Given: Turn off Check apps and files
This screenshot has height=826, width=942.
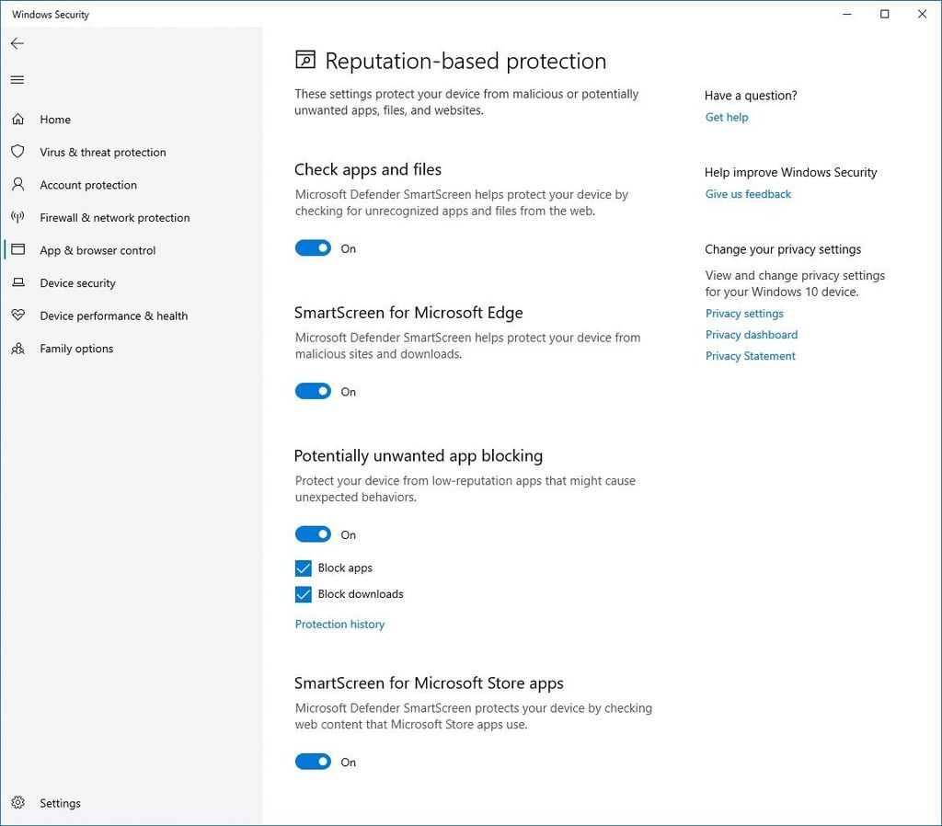Looking at the screenshot, I should (313, 247).
